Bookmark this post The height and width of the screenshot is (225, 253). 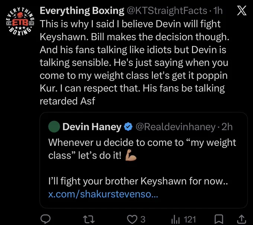219,219
